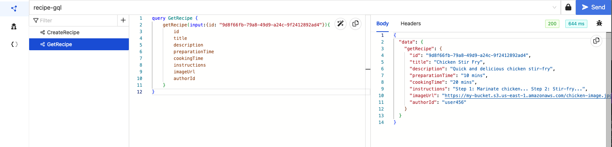Add a new request with plus icon
Image resolution: width=612 pixels, height=147 pixels.
(123, 20)
